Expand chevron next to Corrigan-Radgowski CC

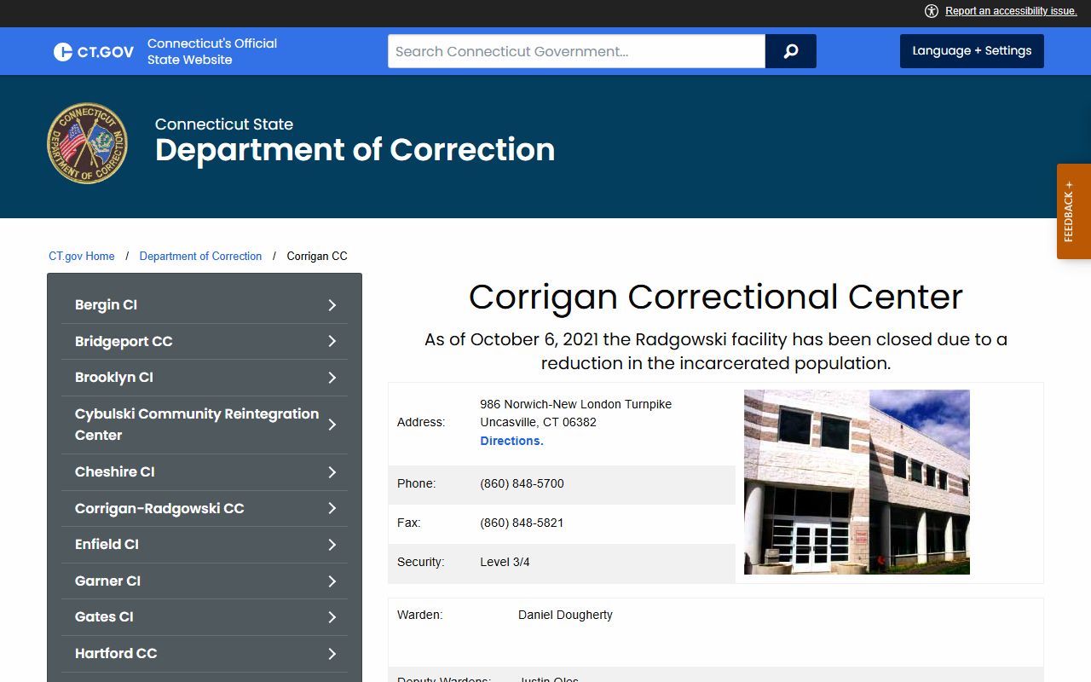pyautogui.click(x=332, y=508)
